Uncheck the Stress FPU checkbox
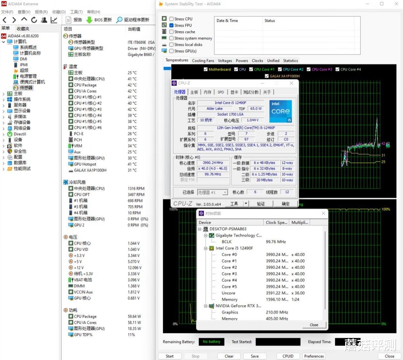Viewport: 403px width, 360px height. click(171, 25)
